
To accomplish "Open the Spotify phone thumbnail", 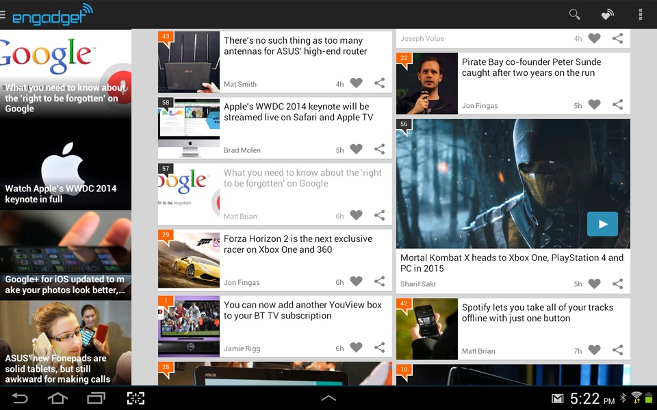I will [x=427, y=329].
